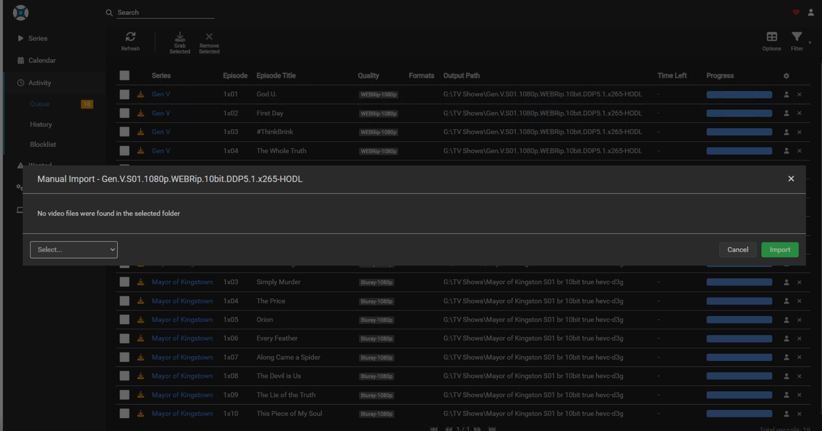The image size is (822, 431).
Task: Go to History in the sidebar
Action: click(x=41, y=124)
